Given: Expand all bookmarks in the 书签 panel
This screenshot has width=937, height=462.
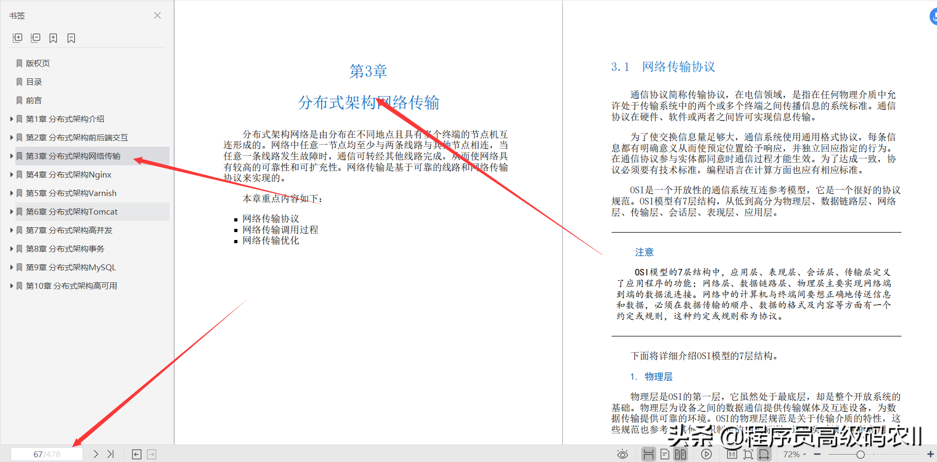Looking at the screenshot, I should 17,38.
